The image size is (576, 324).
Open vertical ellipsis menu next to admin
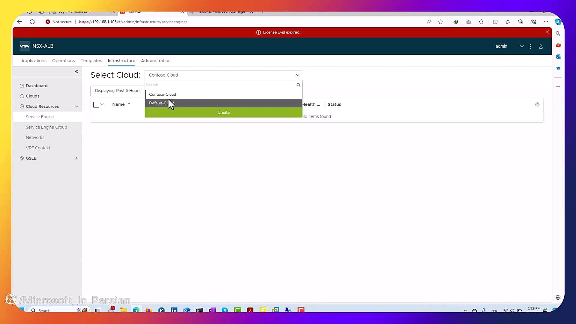(530, 46)
